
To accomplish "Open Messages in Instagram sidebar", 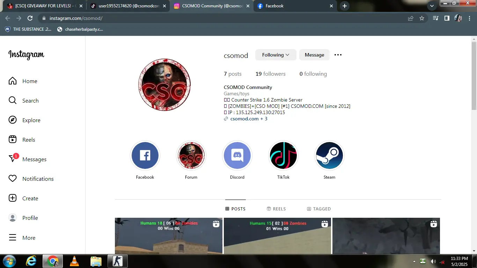I will pyautogui.click(x=27, y=159).
